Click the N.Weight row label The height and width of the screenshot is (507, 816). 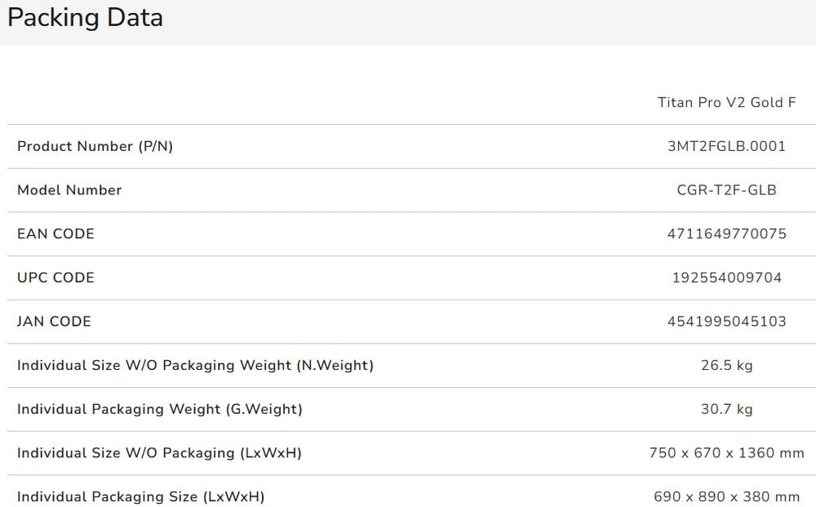(195, 366)
